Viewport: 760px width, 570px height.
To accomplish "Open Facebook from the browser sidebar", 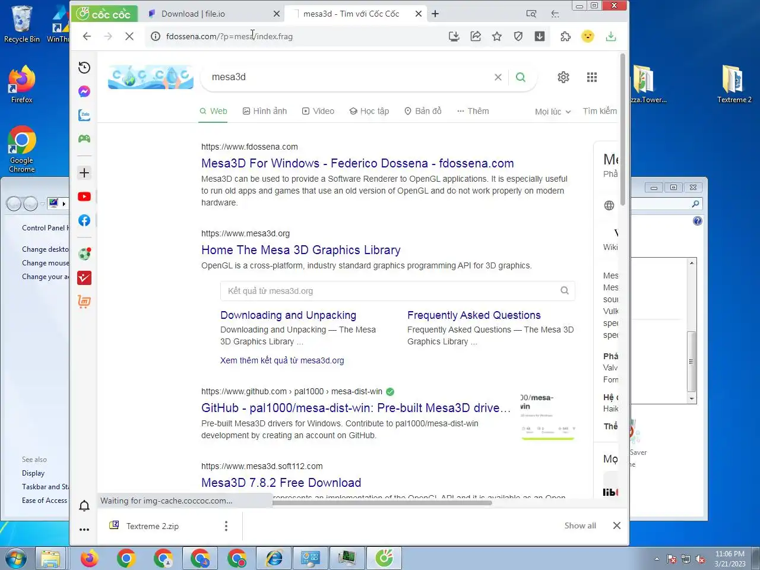I will coord(84,220).
